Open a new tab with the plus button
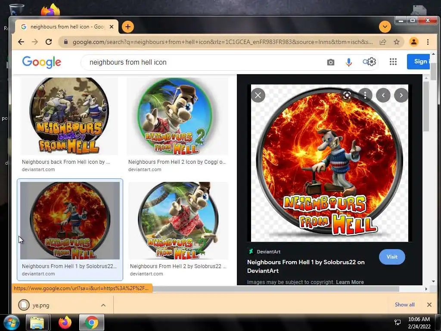This screenshot has height=331, width=441. point(127,27)
